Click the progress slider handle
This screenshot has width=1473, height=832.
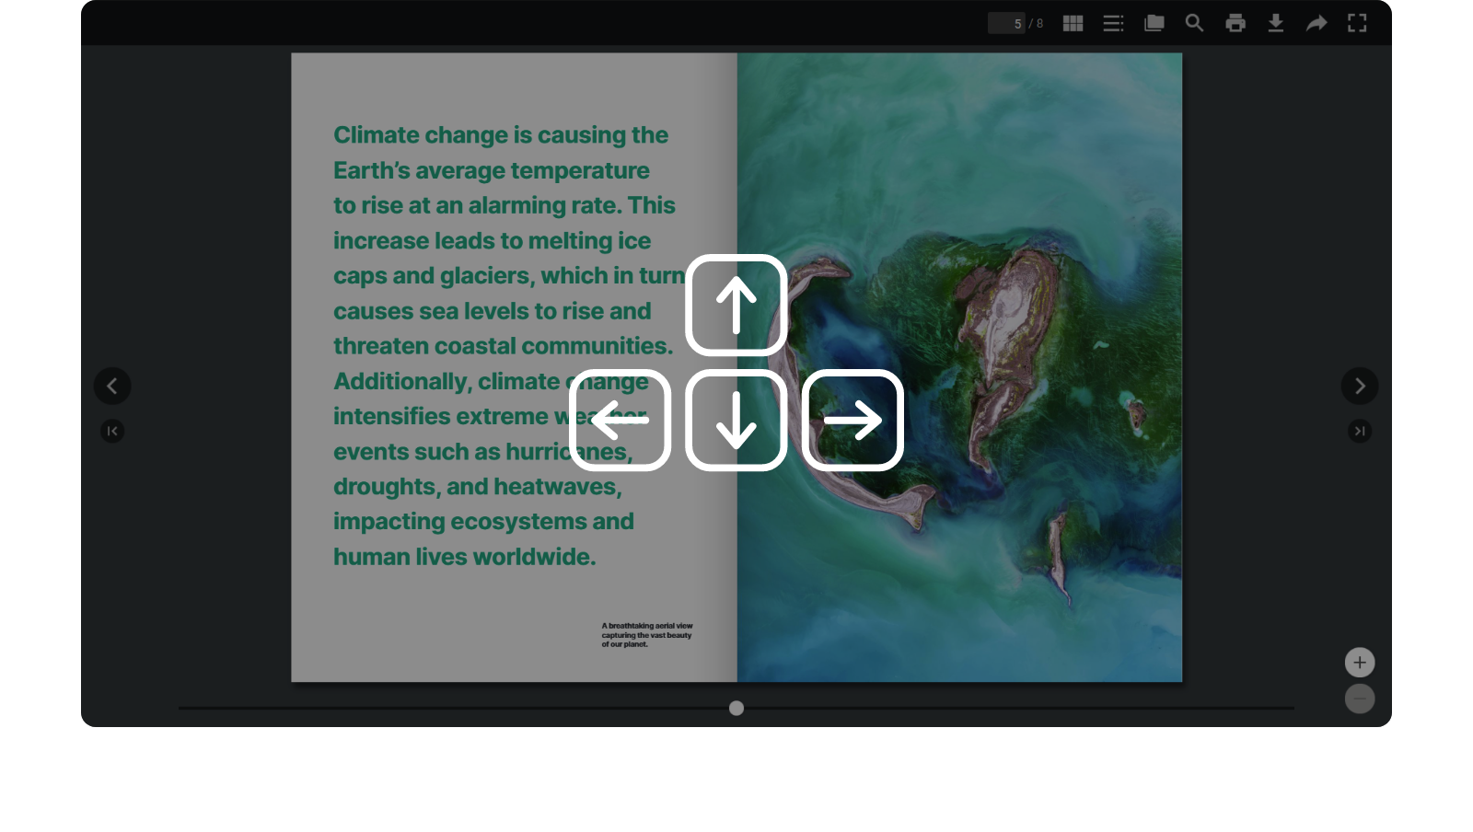point(736,708)
